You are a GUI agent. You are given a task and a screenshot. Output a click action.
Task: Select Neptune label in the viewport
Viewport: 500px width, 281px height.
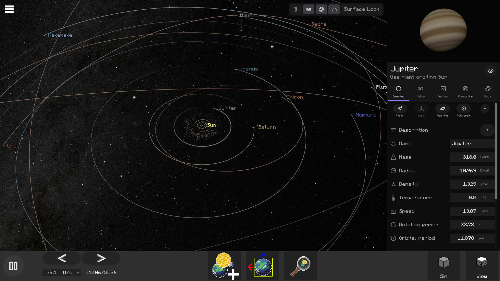[x=366, y=115]
